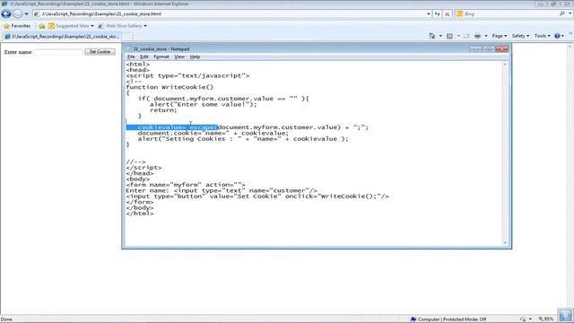Screen dimensions: 574x323
Task: Open the search provider dropdown arrow
Action: [570, 13]
